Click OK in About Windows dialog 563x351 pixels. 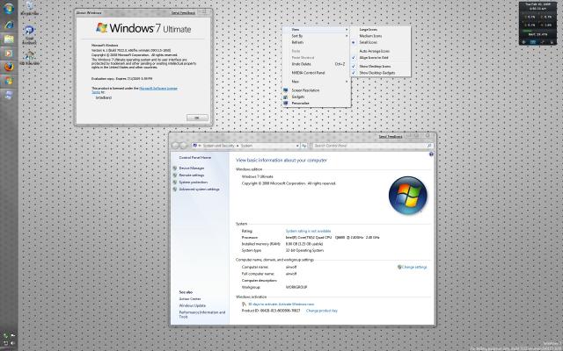[x=197, y=118]
